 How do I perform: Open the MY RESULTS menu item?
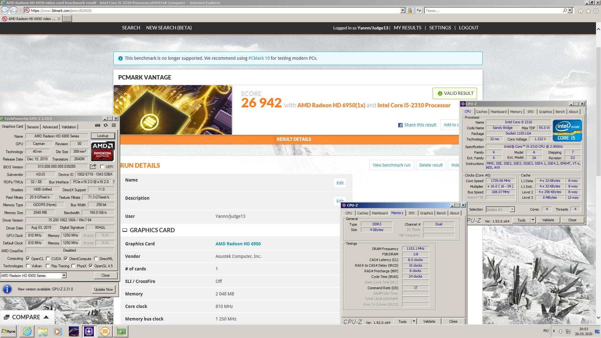pos(408,28)
